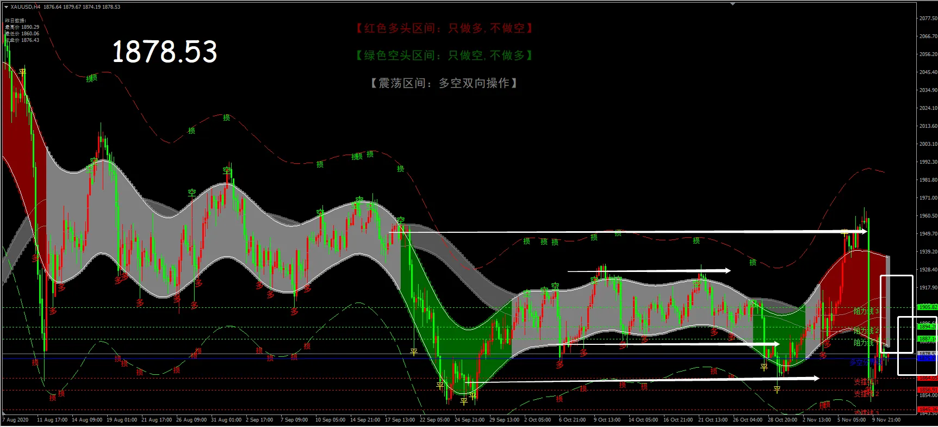The image size is (938, 427).
Task: Click the 31 Aug 01:00 time label
Action: 226,420
